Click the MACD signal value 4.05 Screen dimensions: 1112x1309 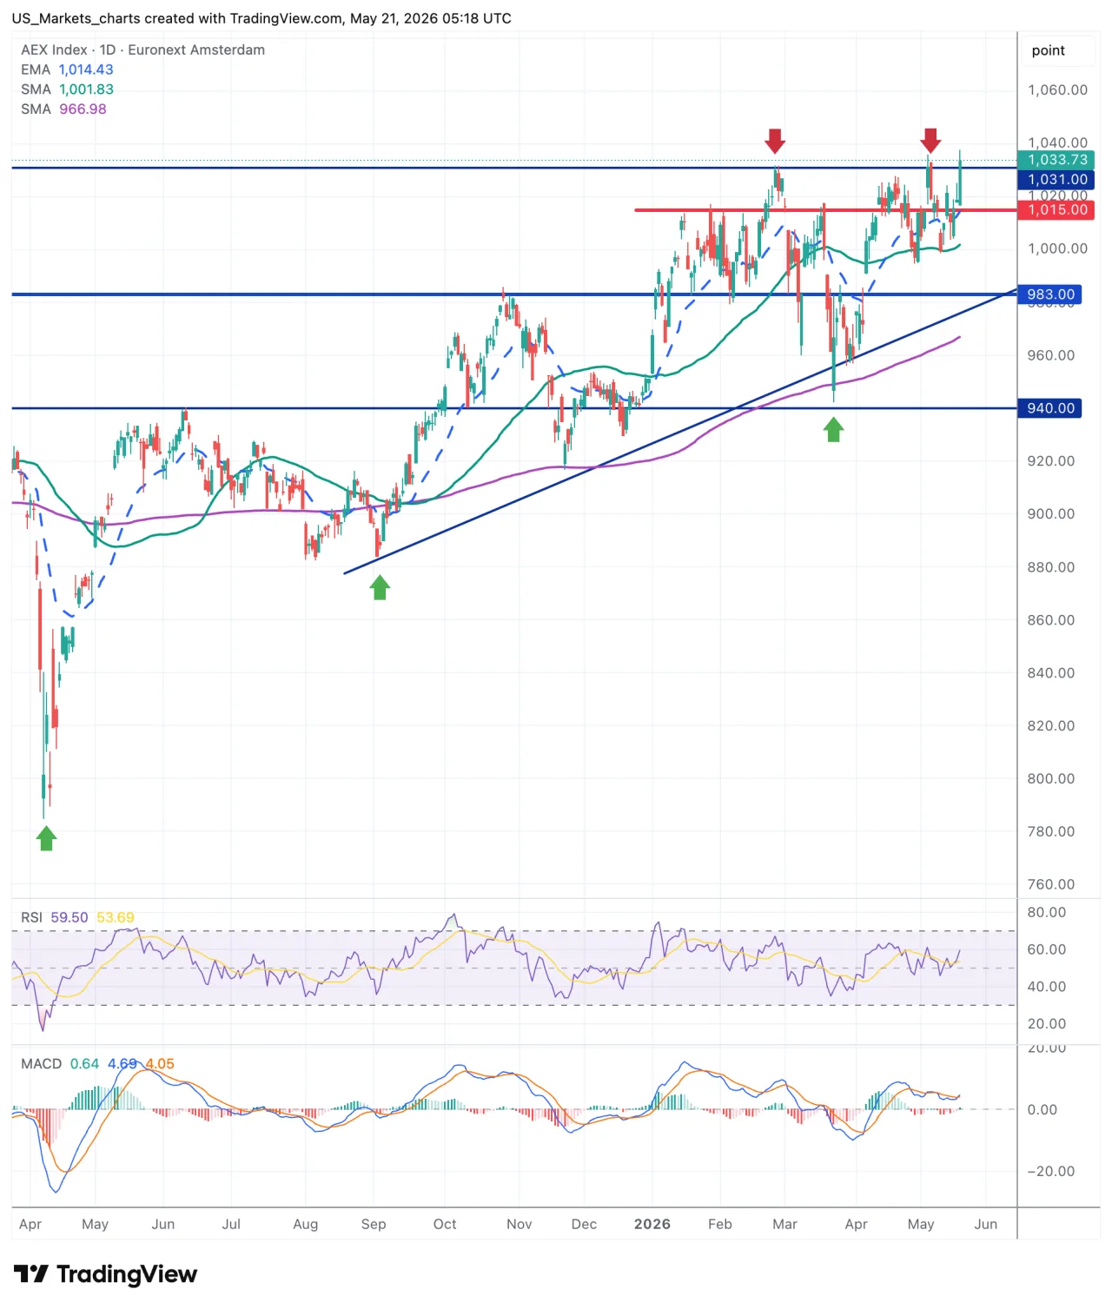click(x=160, y=1064)
